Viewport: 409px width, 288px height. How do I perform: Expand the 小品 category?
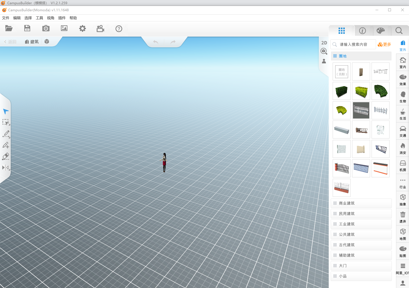pos(361,276)
